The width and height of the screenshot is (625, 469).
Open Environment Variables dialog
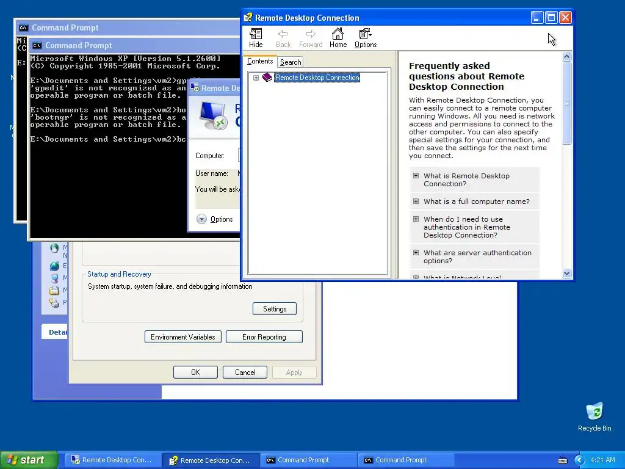pos(183,337)
